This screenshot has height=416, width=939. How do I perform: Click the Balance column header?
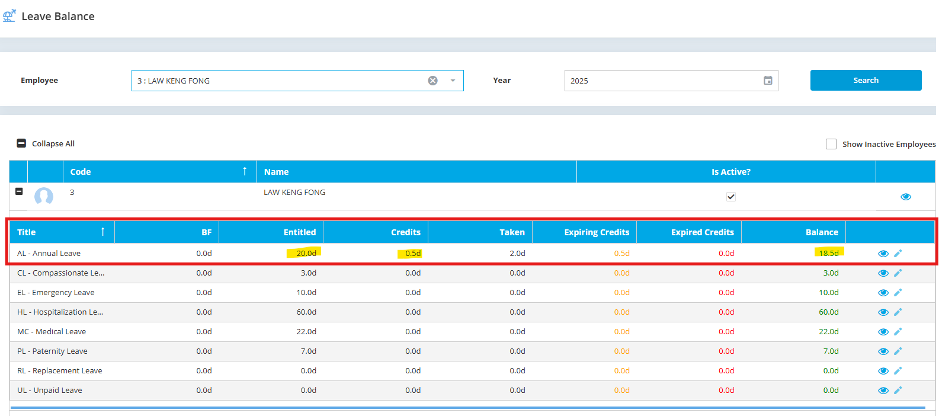[x=794, y=232]
